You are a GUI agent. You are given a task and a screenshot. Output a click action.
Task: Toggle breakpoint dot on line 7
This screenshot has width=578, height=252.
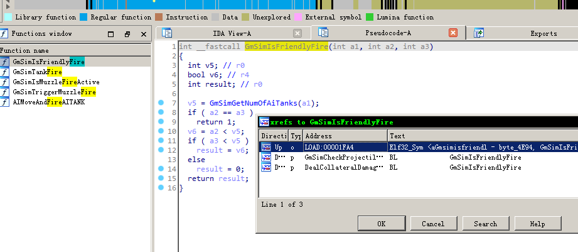click(161, 102)
